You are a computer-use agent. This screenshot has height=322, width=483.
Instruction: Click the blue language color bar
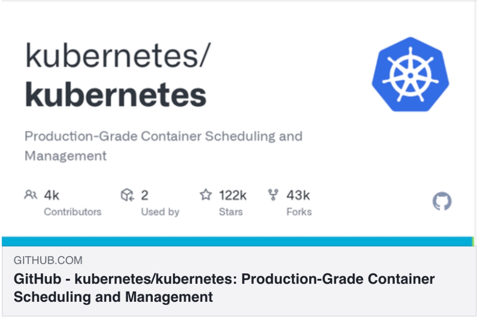(236, 242)
